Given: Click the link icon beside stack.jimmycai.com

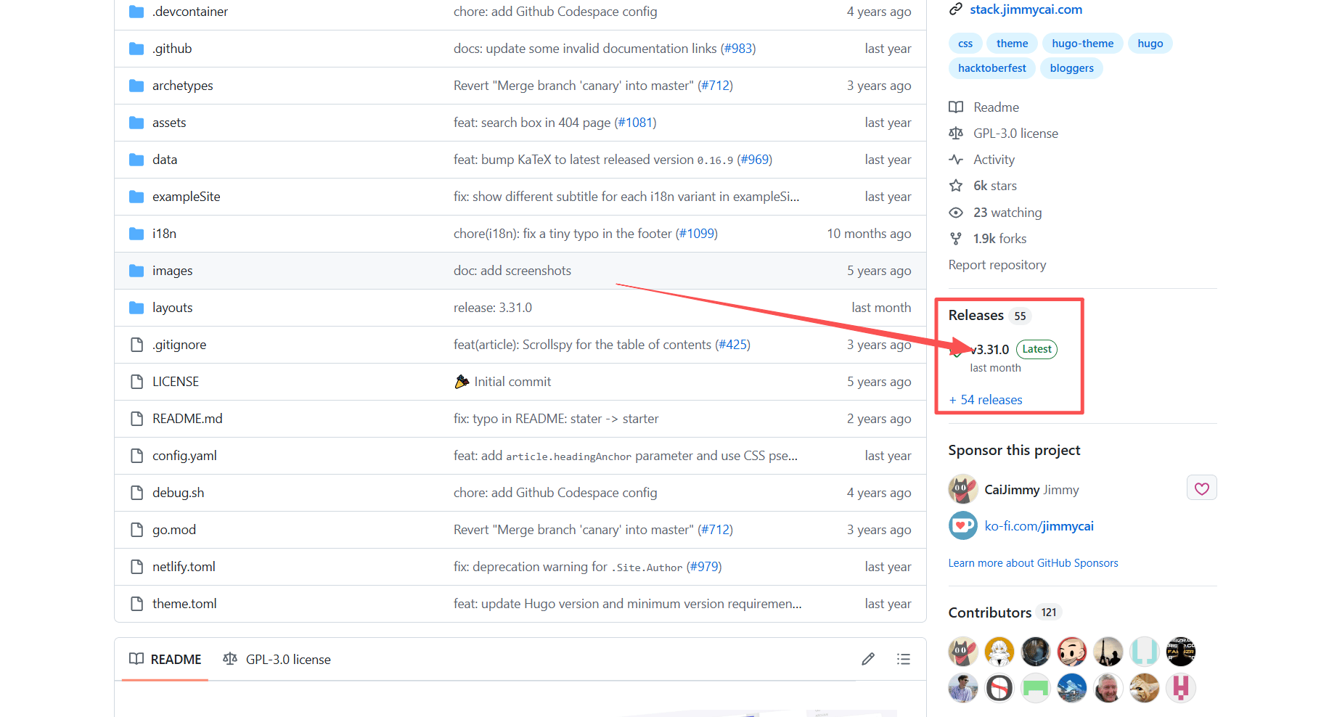Looking at the screenshot, I should pyautogui.click(x=955, y=9).
